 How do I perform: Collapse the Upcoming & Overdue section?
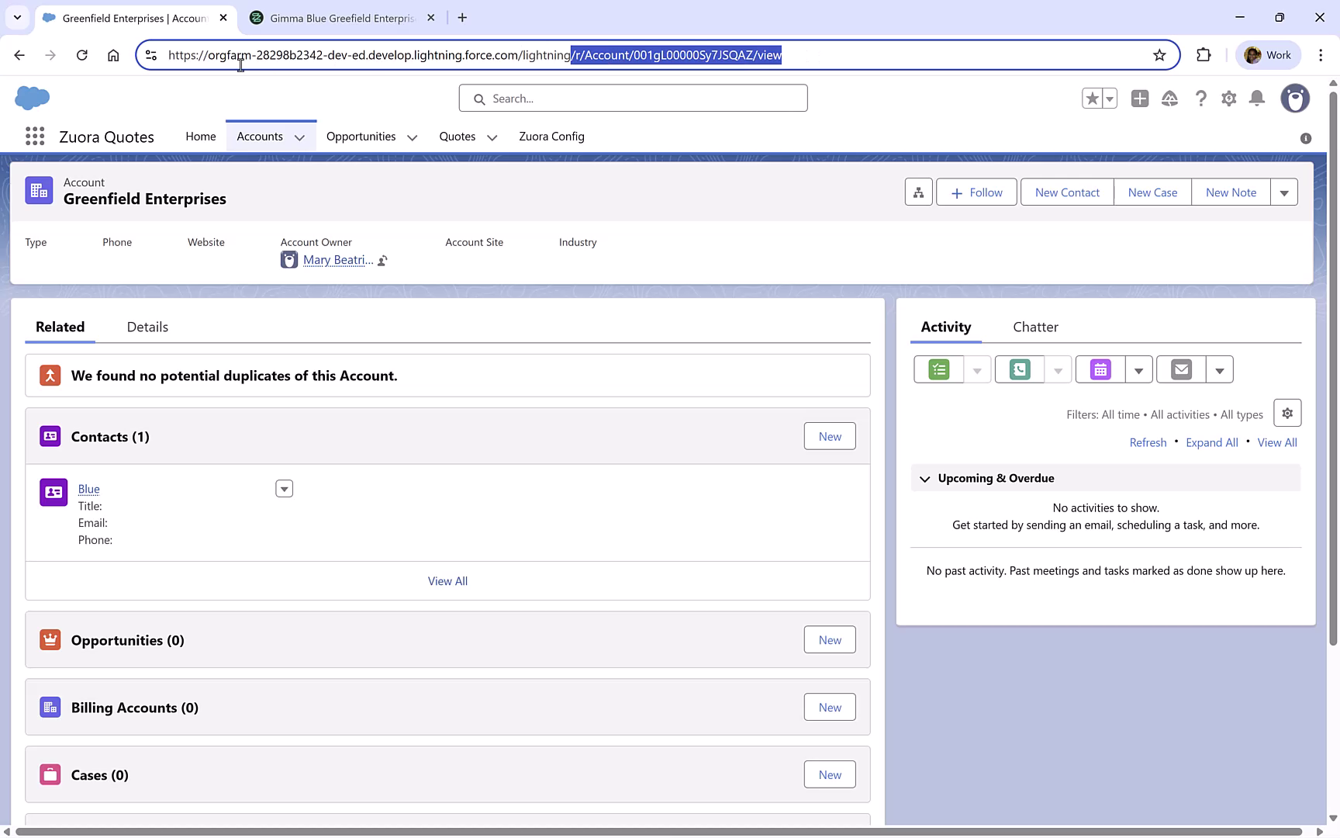924,479
